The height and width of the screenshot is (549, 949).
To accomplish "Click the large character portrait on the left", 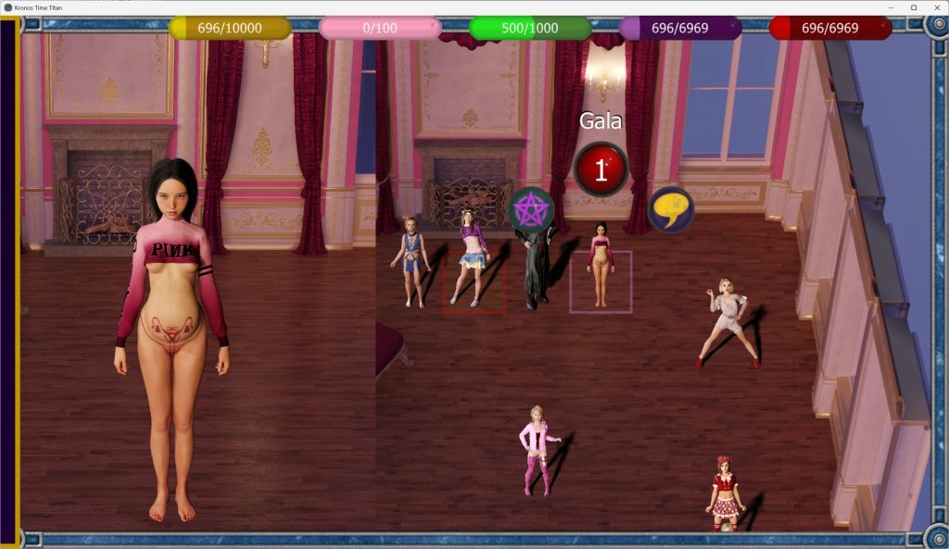I will [172, 333].
